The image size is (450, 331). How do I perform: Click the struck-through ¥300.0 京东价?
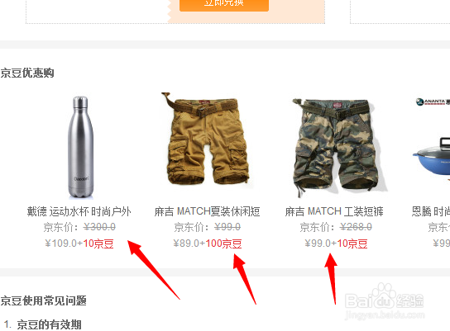point(99,227)
